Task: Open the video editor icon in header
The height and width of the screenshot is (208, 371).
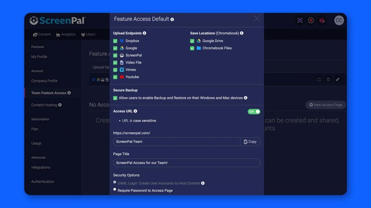Action: pos(322,21)
